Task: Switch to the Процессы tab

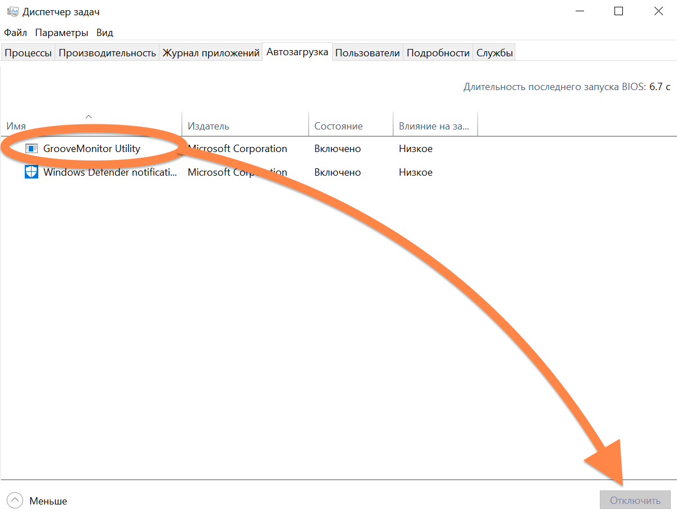Action: 28,53
